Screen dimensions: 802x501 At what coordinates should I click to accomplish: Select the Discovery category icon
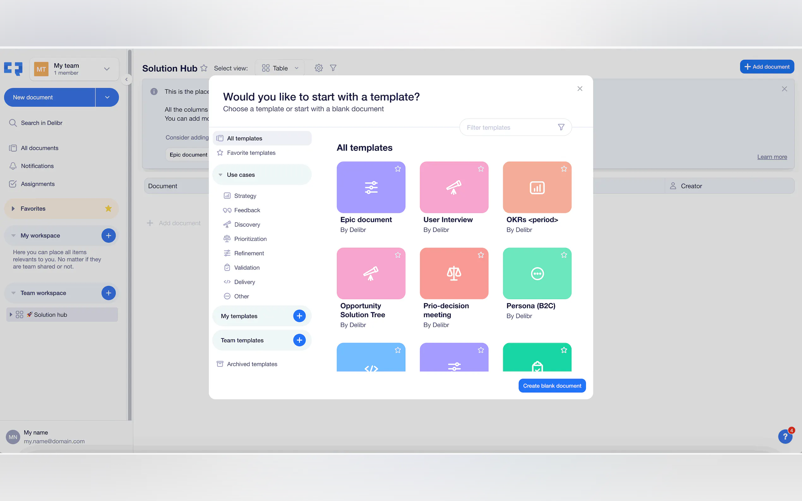[x=227, y=224]
